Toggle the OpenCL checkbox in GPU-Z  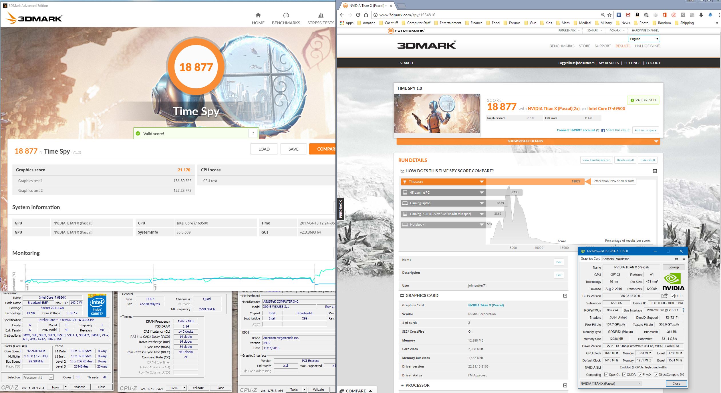606,374
